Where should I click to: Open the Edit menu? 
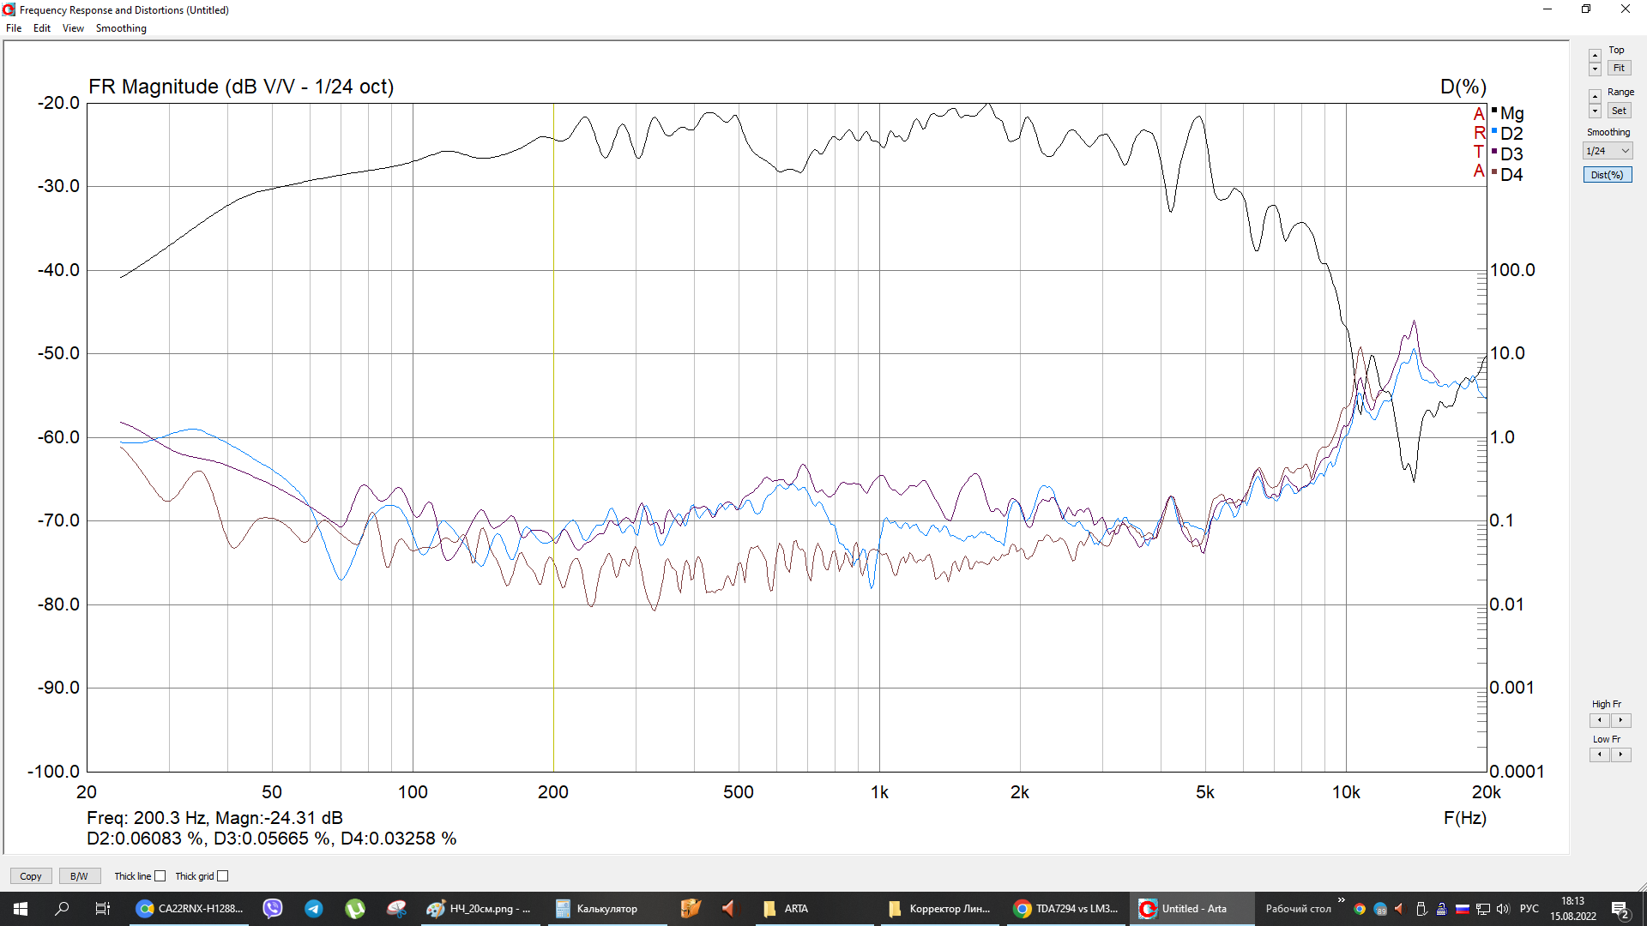pos(41,28)
